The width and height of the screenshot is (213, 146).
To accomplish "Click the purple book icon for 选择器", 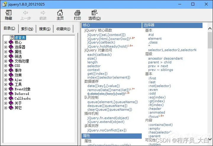I will 11,47.
